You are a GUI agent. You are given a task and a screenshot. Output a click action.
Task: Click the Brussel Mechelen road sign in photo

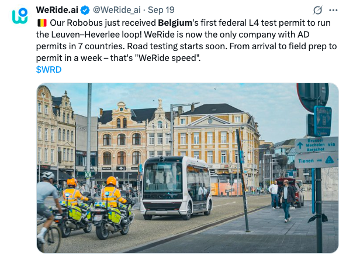pos(316,145)
